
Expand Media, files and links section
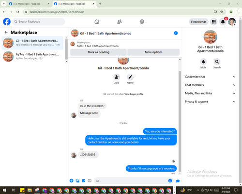(x=210, y=93)
